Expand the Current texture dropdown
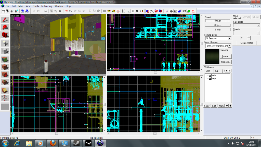 (x=230, y=46)
